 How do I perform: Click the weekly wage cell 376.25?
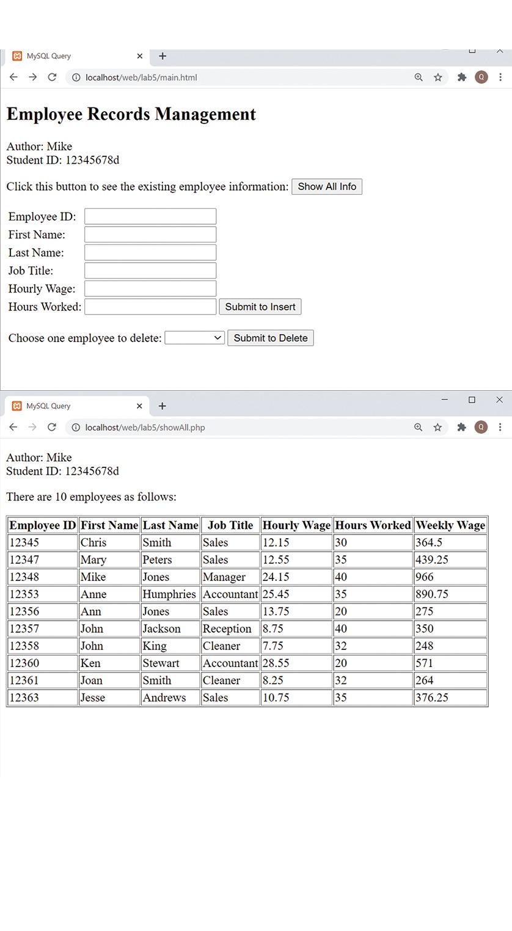(x=450, y=698)
